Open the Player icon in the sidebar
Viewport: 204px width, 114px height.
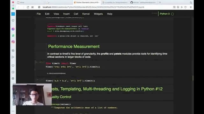tap(13, 51)
